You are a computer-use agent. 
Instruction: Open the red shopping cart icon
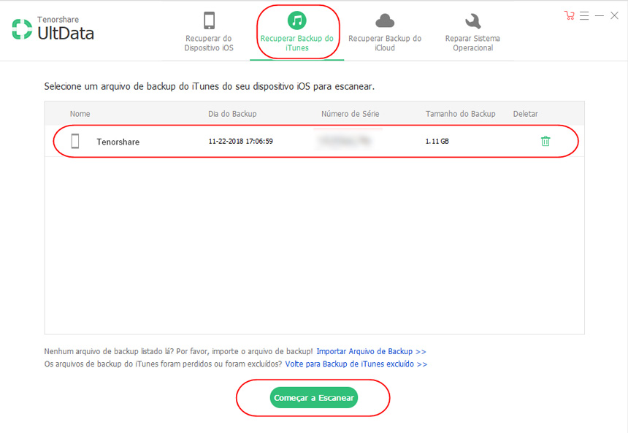coord(569,15)
